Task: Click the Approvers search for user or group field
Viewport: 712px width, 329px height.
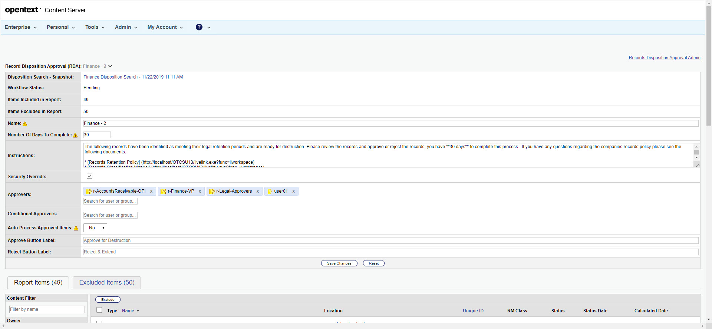Action: click(x=111, y=201)
